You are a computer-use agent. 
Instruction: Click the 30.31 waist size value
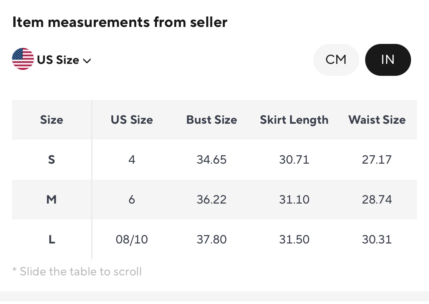[x=377, y=239]
